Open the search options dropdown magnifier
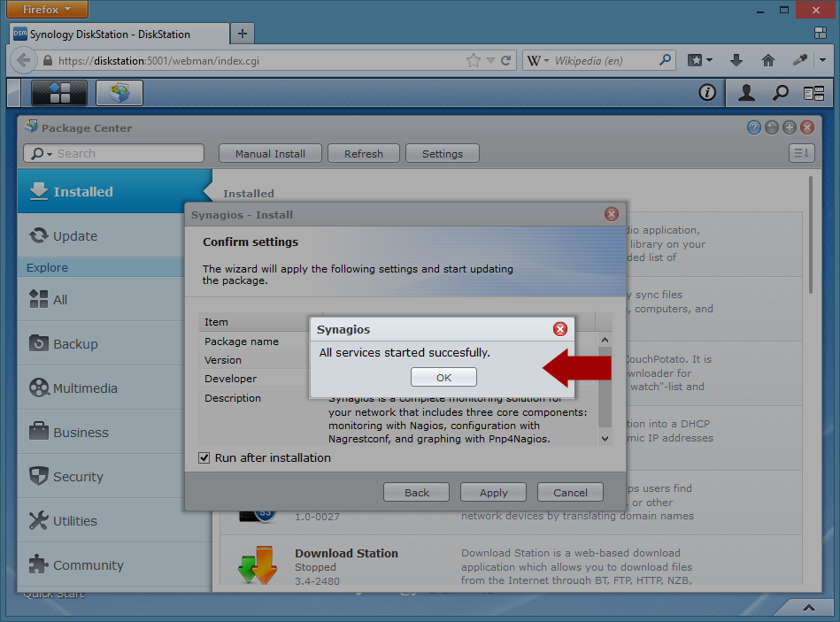Image resolution: width=840 pixels, height=622 pixels. pos(41,154)
